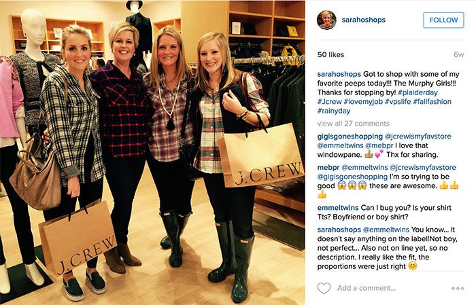The height and width of the screenshot is (305, 476).
Task: Click the 6w post timestamp
Action: (x=459, y=54)
